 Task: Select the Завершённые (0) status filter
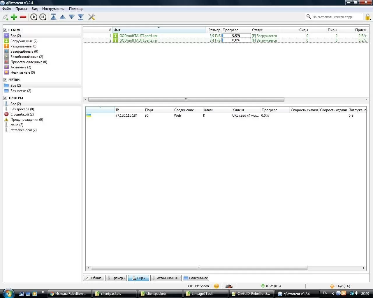(24, 52)
